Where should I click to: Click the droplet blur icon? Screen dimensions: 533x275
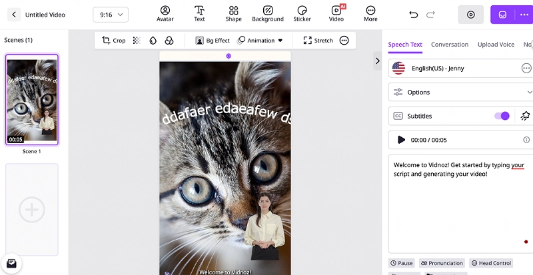click(x=153, y=41)
